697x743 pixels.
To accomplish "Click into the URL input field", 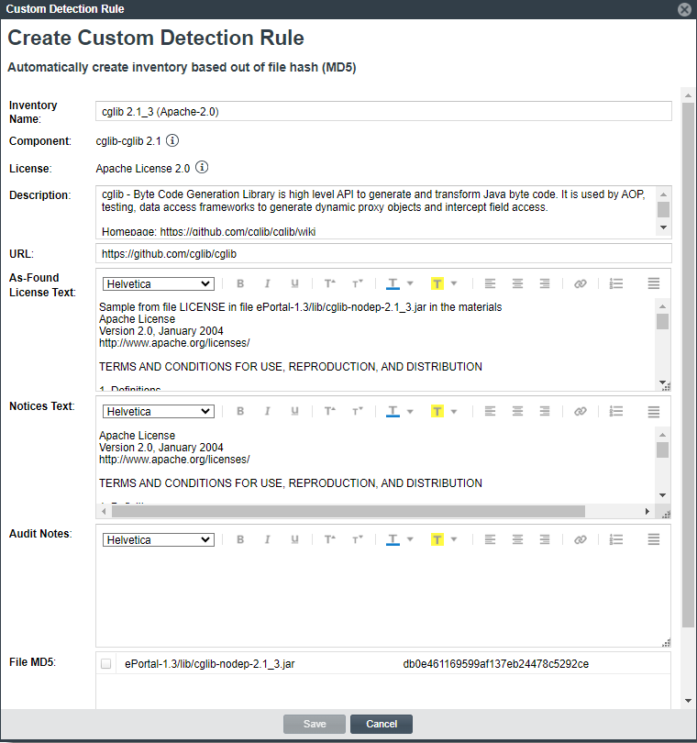I will point(383,253).
